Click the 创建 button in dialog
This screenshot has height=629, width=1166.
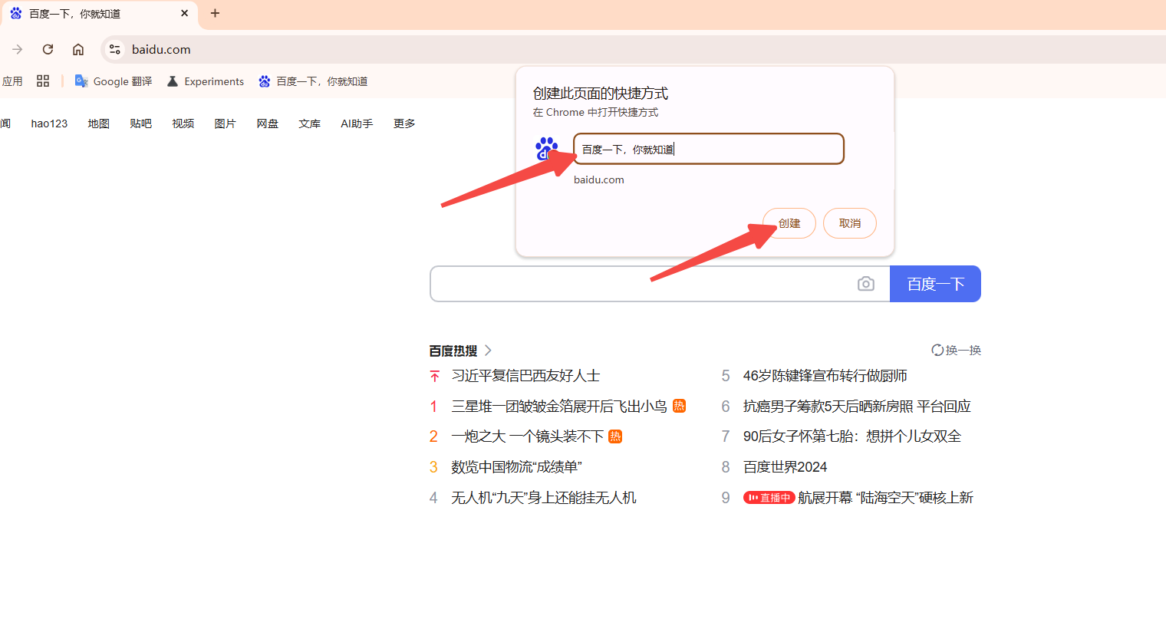tap(789, 223)
